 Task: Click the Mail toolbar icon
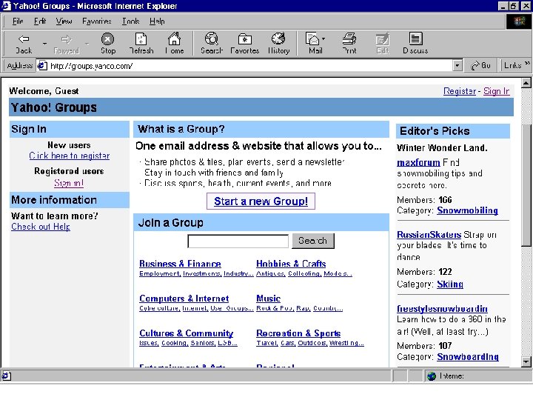coord(312,39)
